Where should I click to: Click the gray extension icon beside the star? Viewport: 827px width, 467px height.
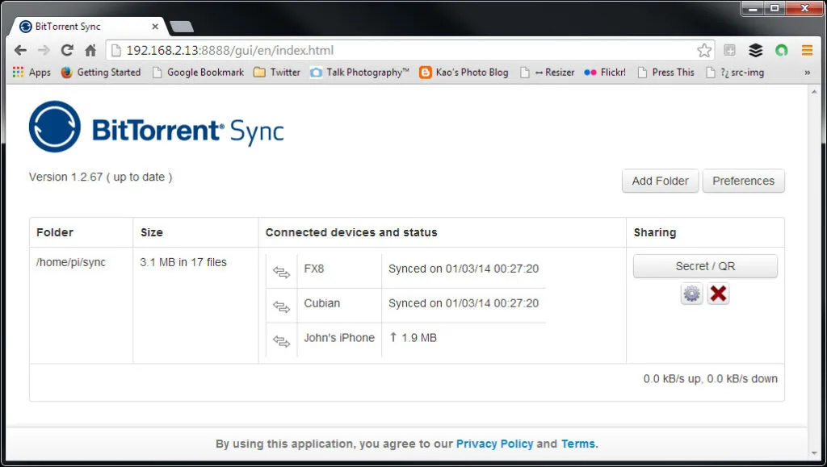(730, 51)
